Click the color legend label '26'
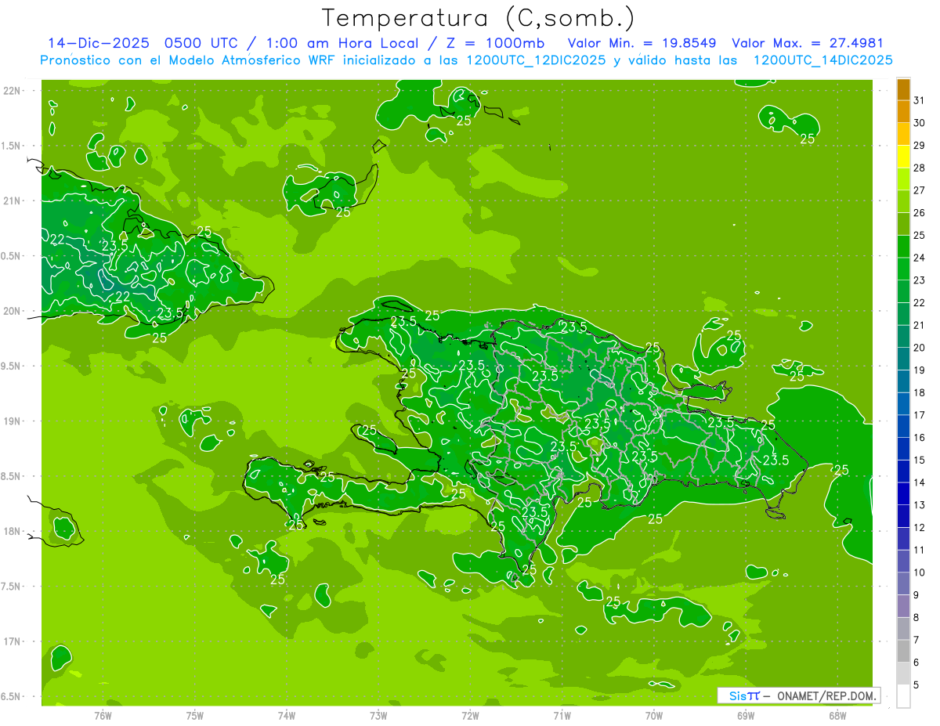 point(920,213)
